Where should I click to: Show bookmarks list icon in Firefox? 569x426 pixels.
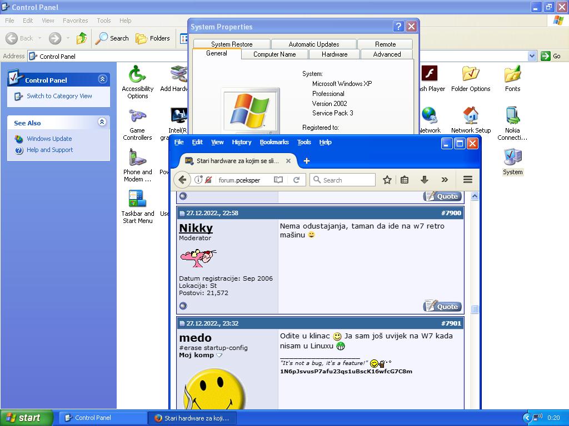(405, 180)
